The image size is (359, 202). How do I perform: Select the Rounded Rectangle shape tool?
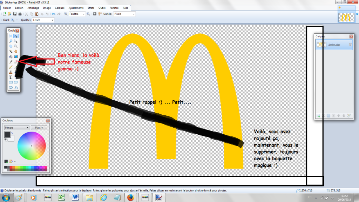tap(16, 82)
